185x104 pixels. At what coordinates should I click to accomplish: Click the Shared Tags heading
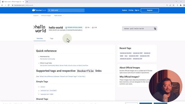(42, 99)
